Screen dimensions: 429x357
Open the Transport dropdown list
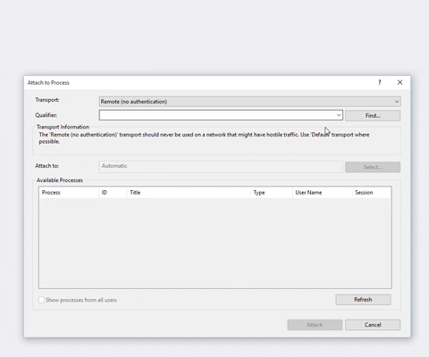(x=249, y=102)
